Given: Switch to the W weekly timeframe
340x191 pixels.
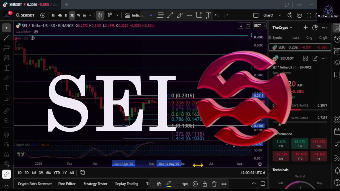Looking at the screenshot, I should coord(79,15).
